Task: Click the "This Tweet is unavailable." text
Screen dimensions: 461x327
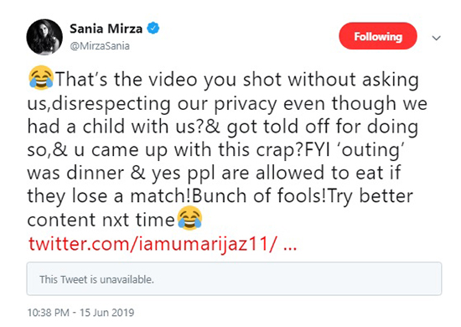Action: click(x=96, y=279)
